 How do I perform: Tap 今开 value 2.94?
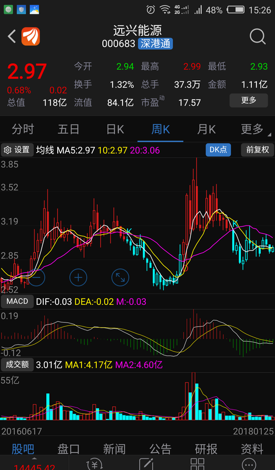[x=125, y=67]
